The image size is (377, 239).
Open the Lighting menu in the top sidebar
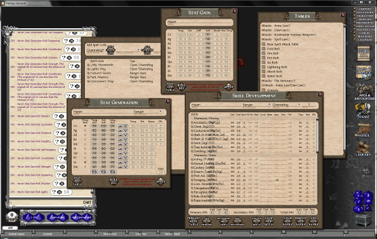(364, 9)
